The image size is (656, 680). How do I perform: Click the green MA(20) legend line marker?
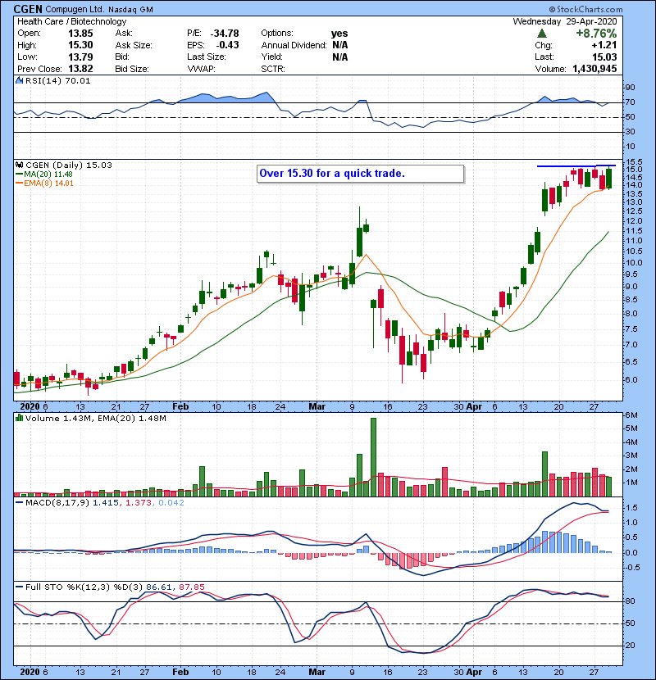pyautogui.click(x=19, y=174)
